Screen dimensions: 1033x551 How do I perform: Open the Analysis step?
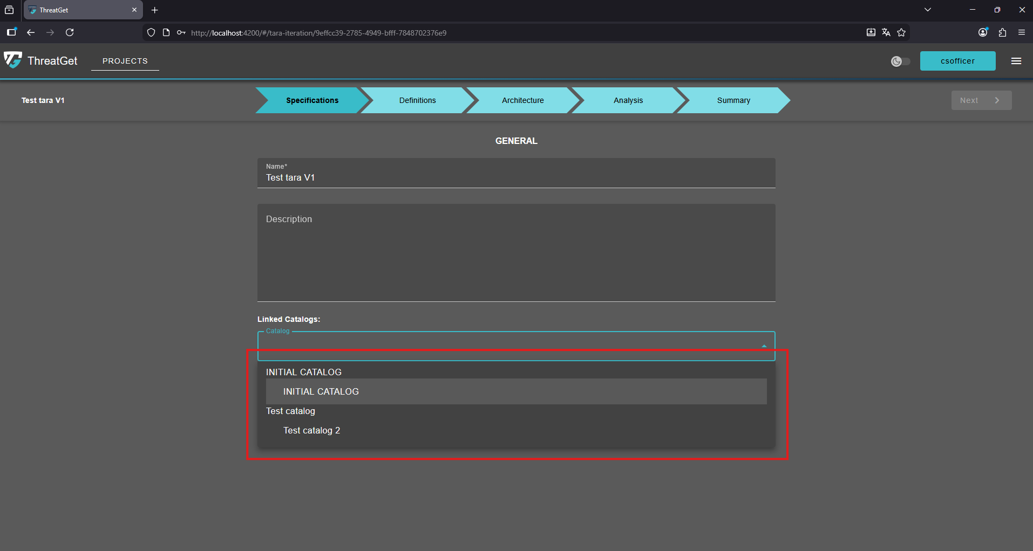point(628,100)
